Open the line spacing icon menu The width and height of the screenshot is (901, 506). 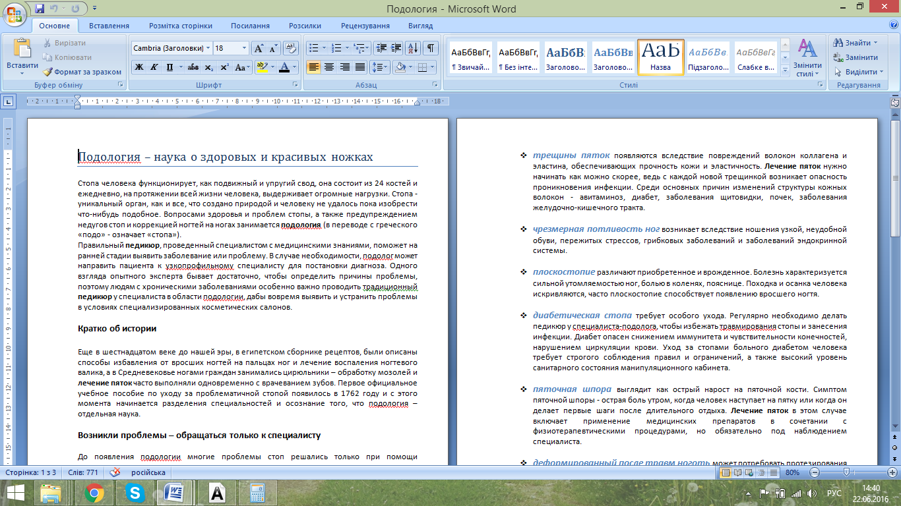click(380, 67)
